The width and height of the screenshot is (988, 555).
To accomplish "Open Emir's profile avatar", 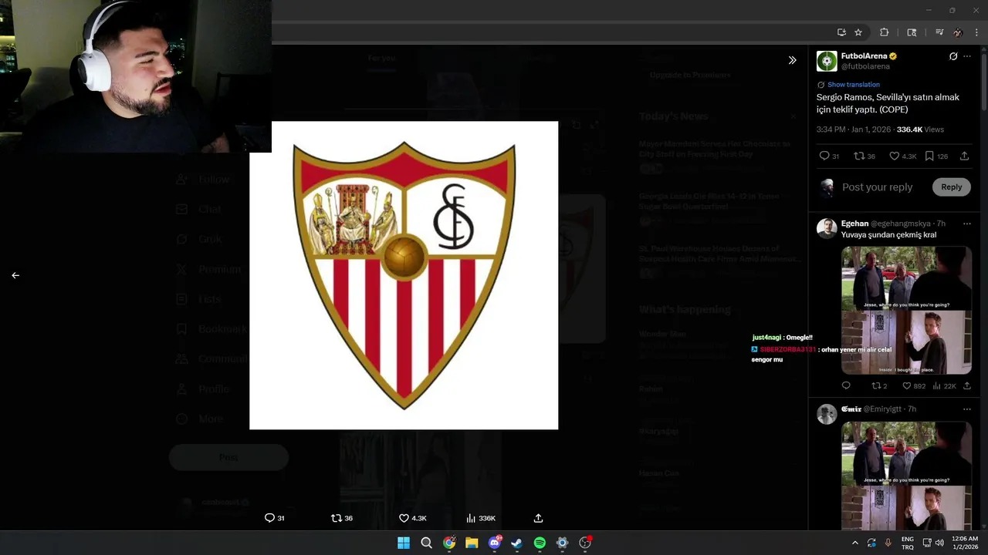I will point(827,414).
